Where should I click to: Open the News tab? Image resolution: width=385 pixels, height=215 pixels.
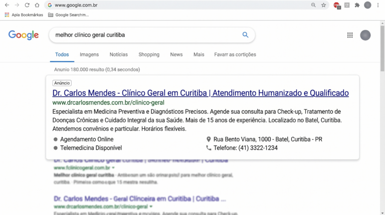tap(176, 55)
